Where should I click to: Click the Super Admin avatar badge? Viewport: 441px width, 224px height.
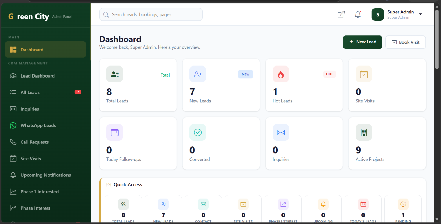(x=378, y=14)
